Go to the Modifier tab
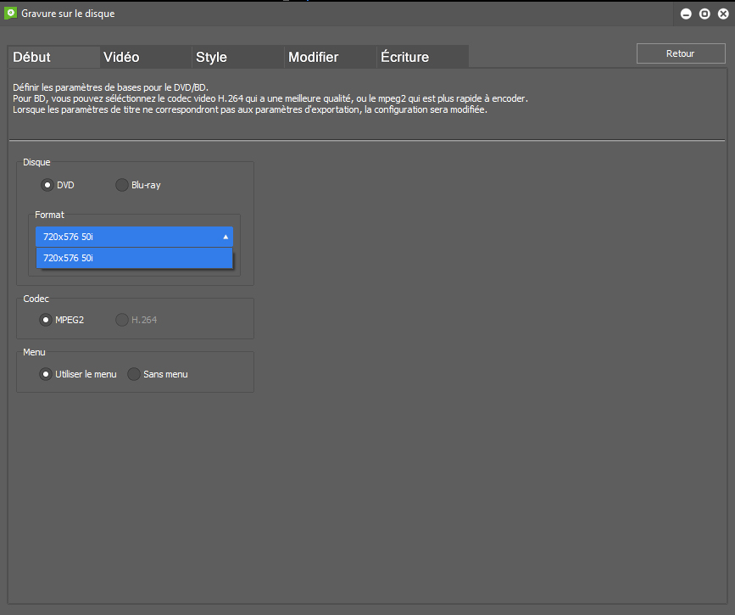The image size is (735, 615). (x=331, y=57)
